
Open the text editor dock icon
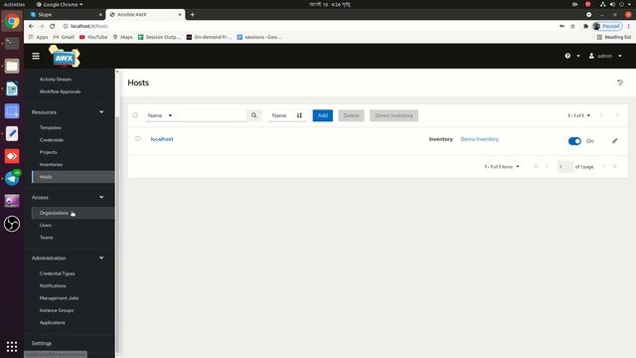(12, 133)
